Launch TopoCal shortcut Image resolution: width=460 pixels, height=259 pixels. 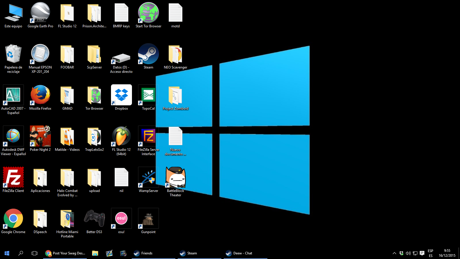tap(148, 98)
